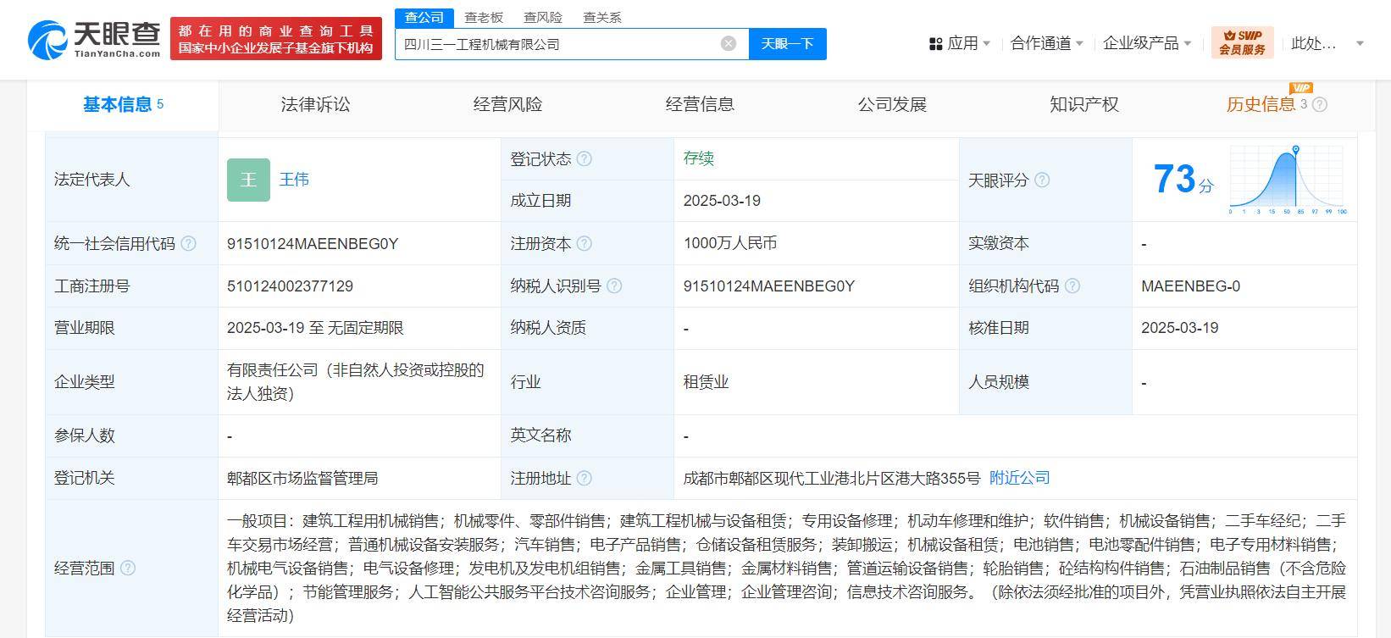The width and height of the screenshot is (1391, 638).
Task: Open help icon next to 登记状态
Action: [x=585, y=158]
